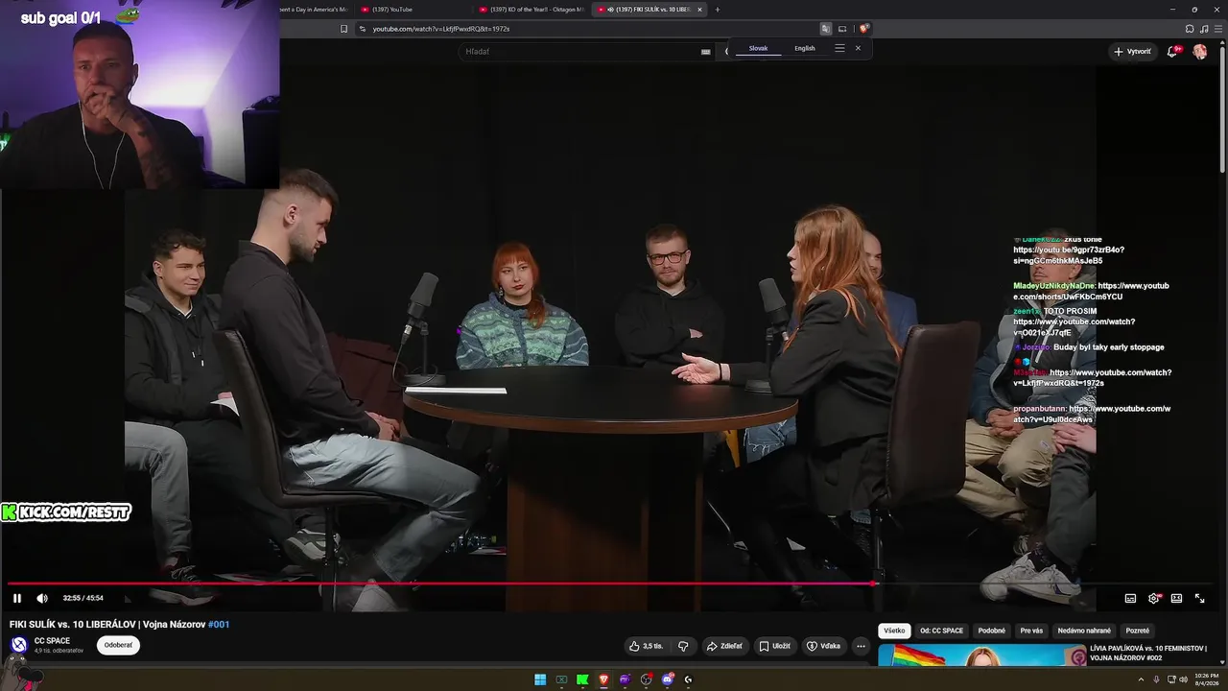Share the video via Zdieľať
This screenshot has width=1228, height=691.
coord(724,646)
